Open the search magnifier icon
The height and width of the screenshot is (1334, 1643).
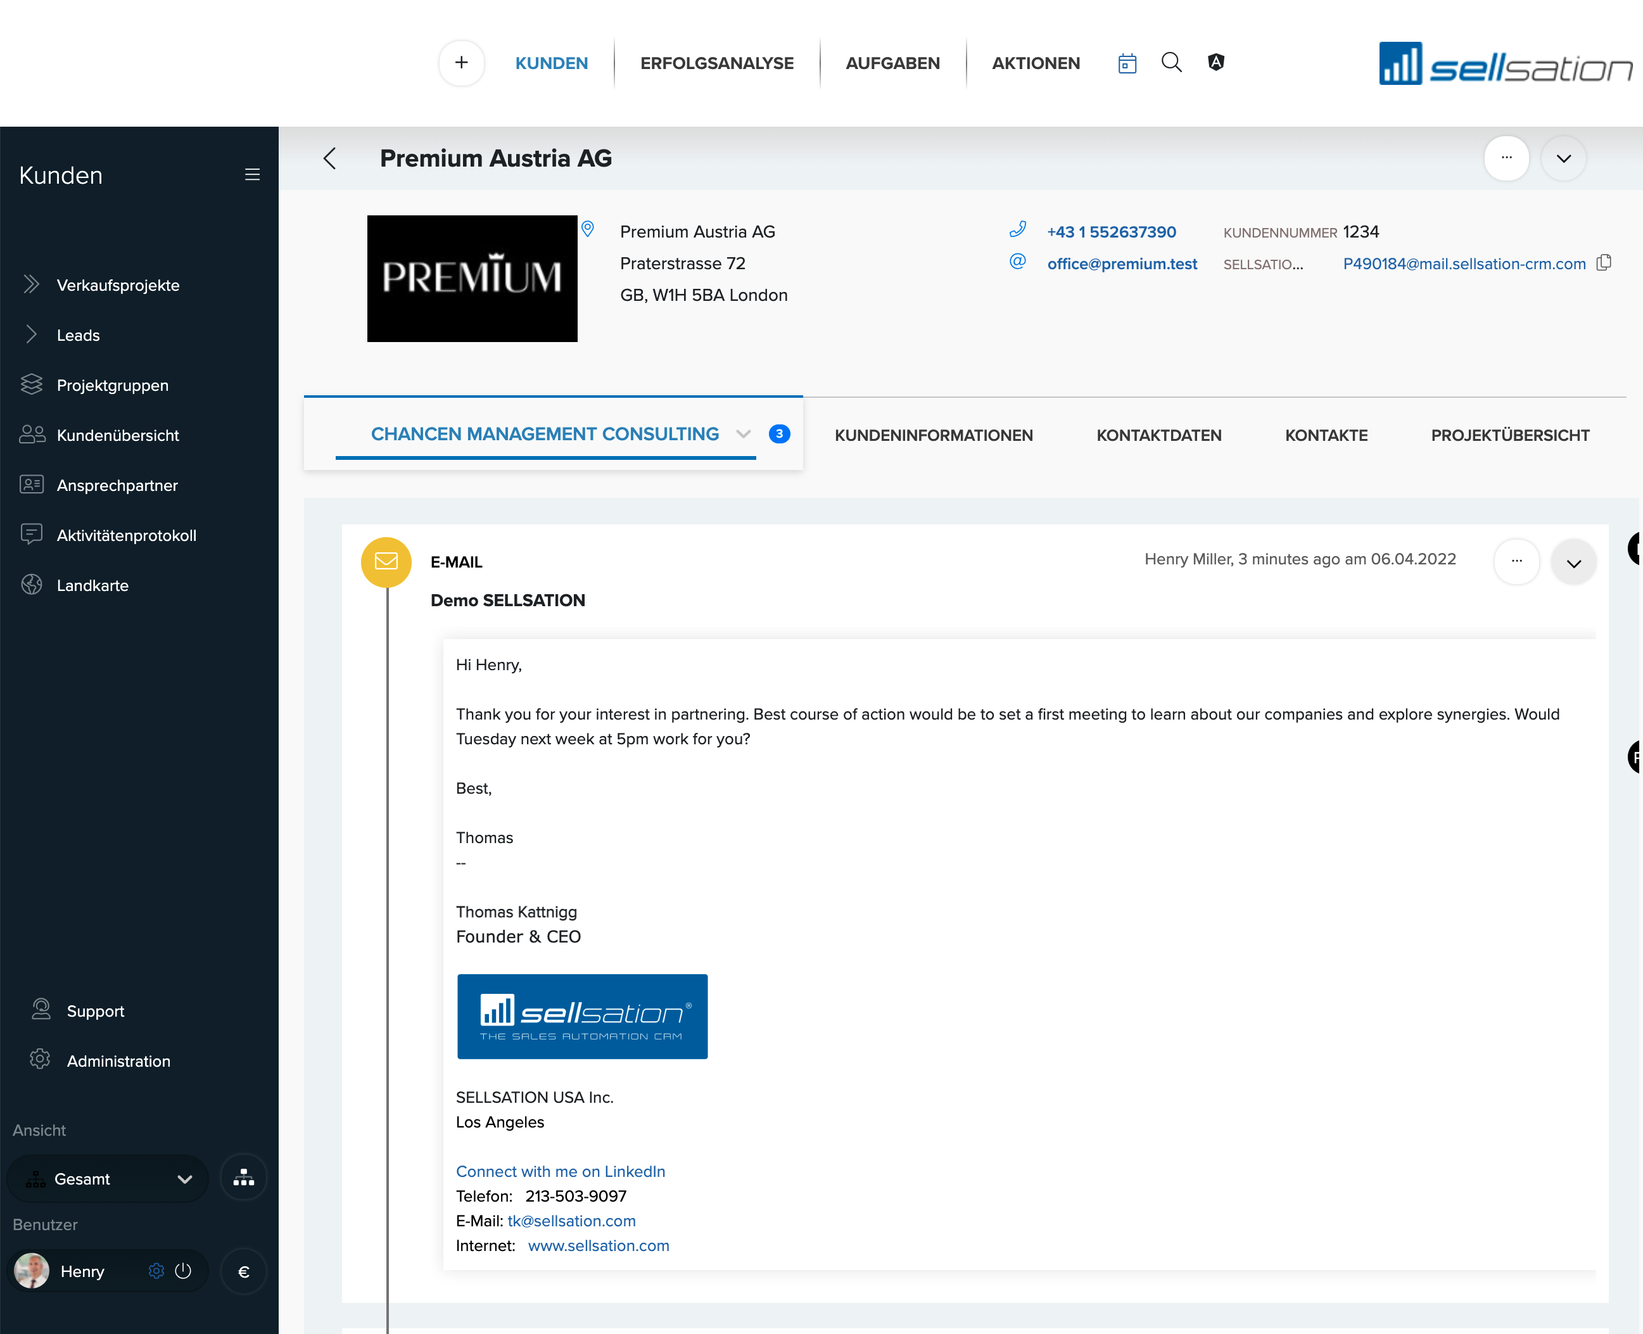[1171, 62]
